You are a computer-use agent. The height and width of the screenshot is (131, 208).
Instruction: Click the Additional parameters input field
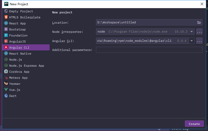pyautogui.click(x=149, y=50)
